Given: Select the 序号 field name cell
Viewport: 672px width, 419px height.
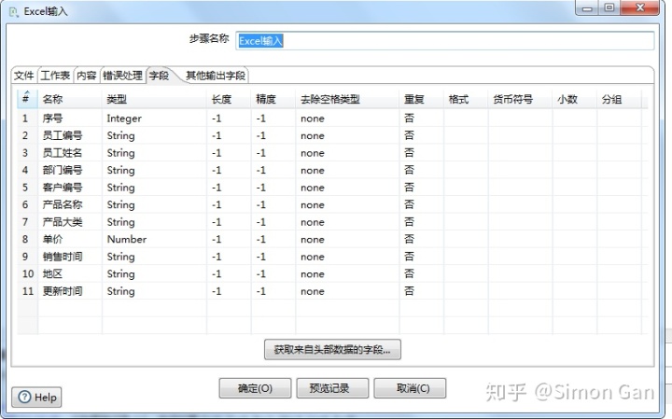Looking at the screenshot, I should (x=70, y=119).
